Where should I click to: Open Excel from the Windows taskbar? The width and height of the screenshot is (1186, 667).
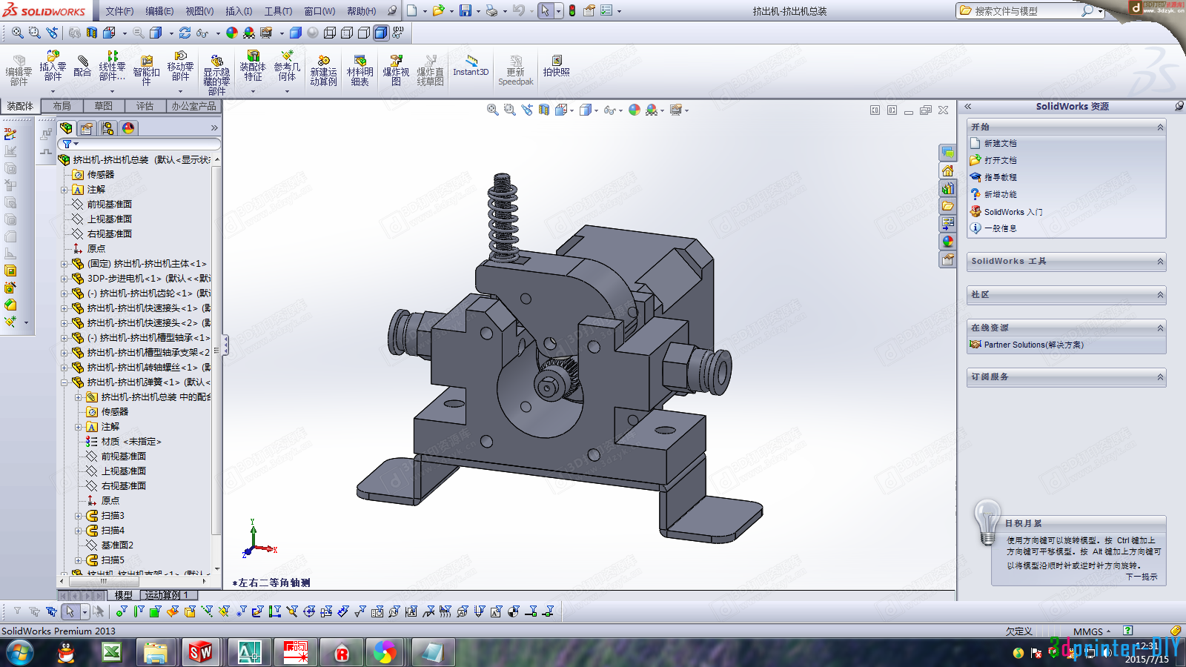point(111,652)
